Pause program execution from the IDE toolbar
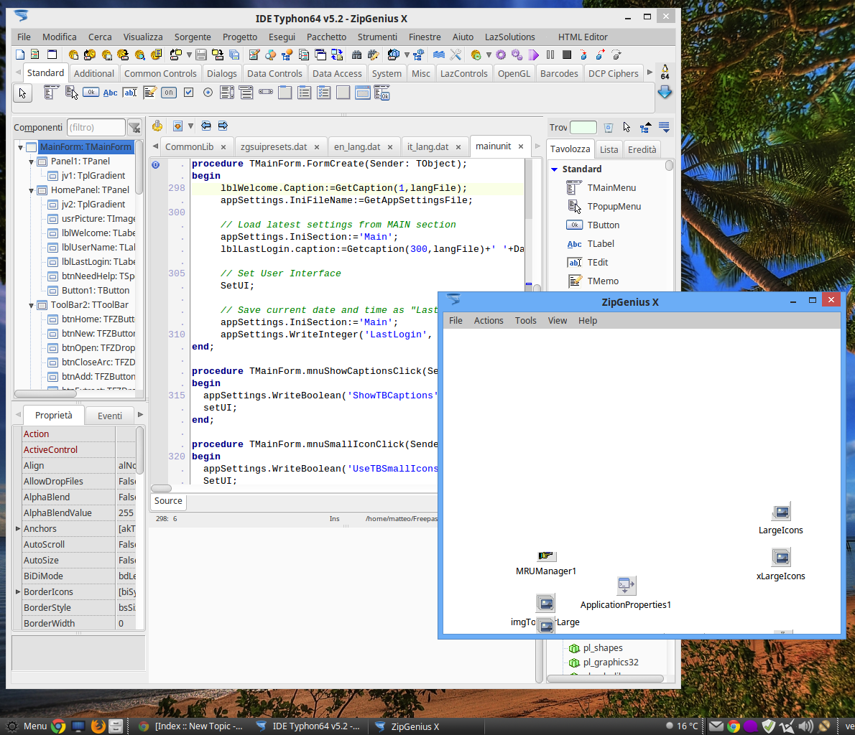Viewport: 855px width, 735px height. click(x=550, y=55)
